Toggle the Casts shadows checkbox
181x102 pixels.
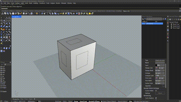pos(156,98)
